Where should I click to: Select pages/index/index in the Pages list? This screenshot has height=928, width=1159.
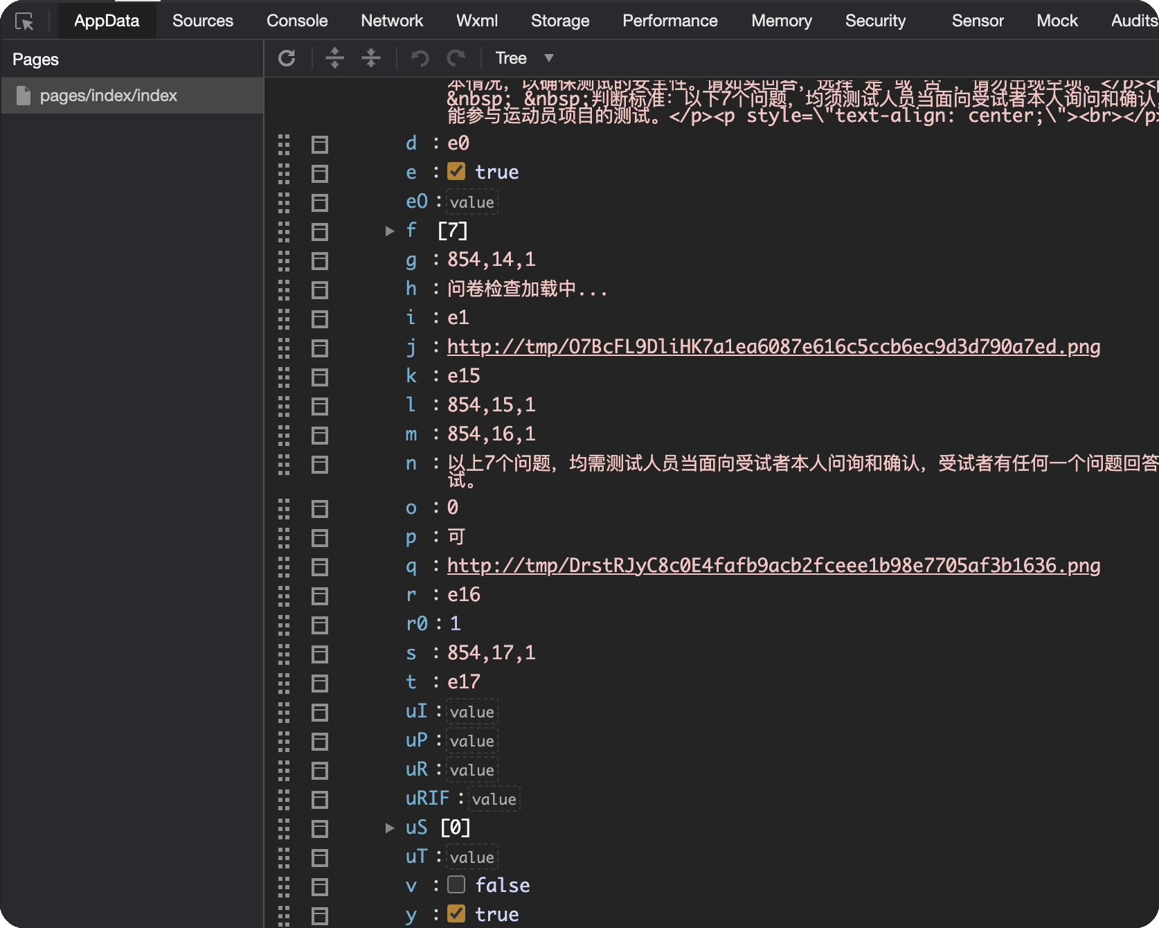point(132,96)
